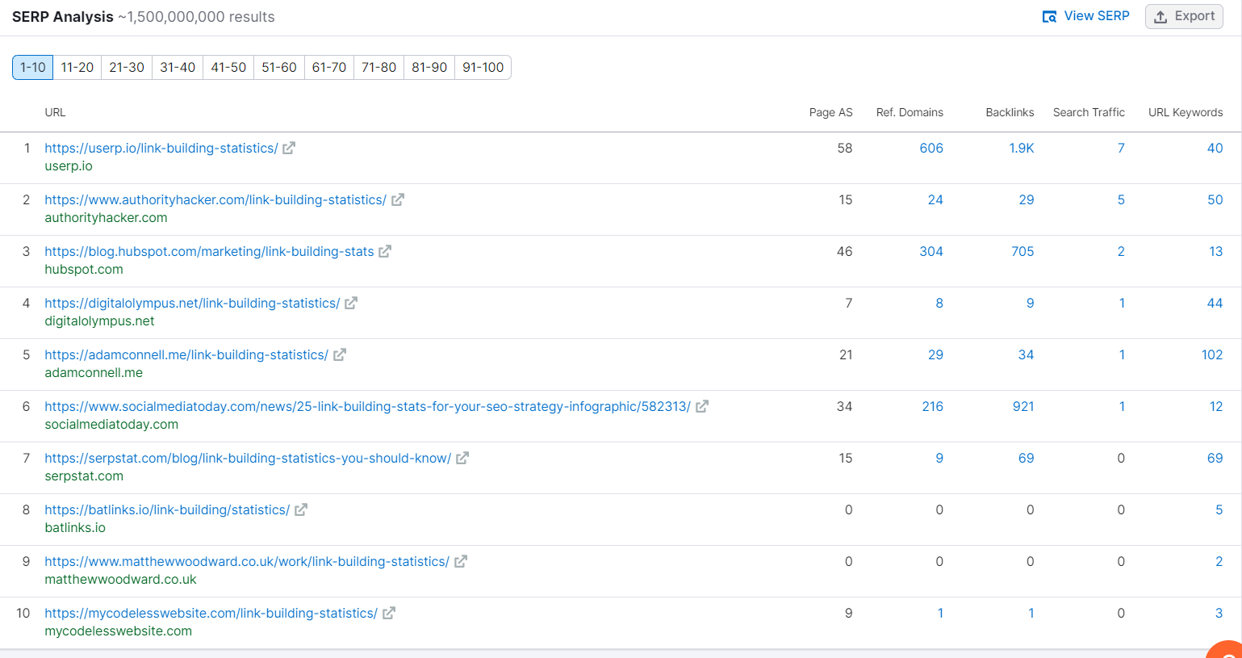The width and height of the screenshot is (1242, 658).
Task: Click the Search Traffic column header
Action: tap(1089, 112)
